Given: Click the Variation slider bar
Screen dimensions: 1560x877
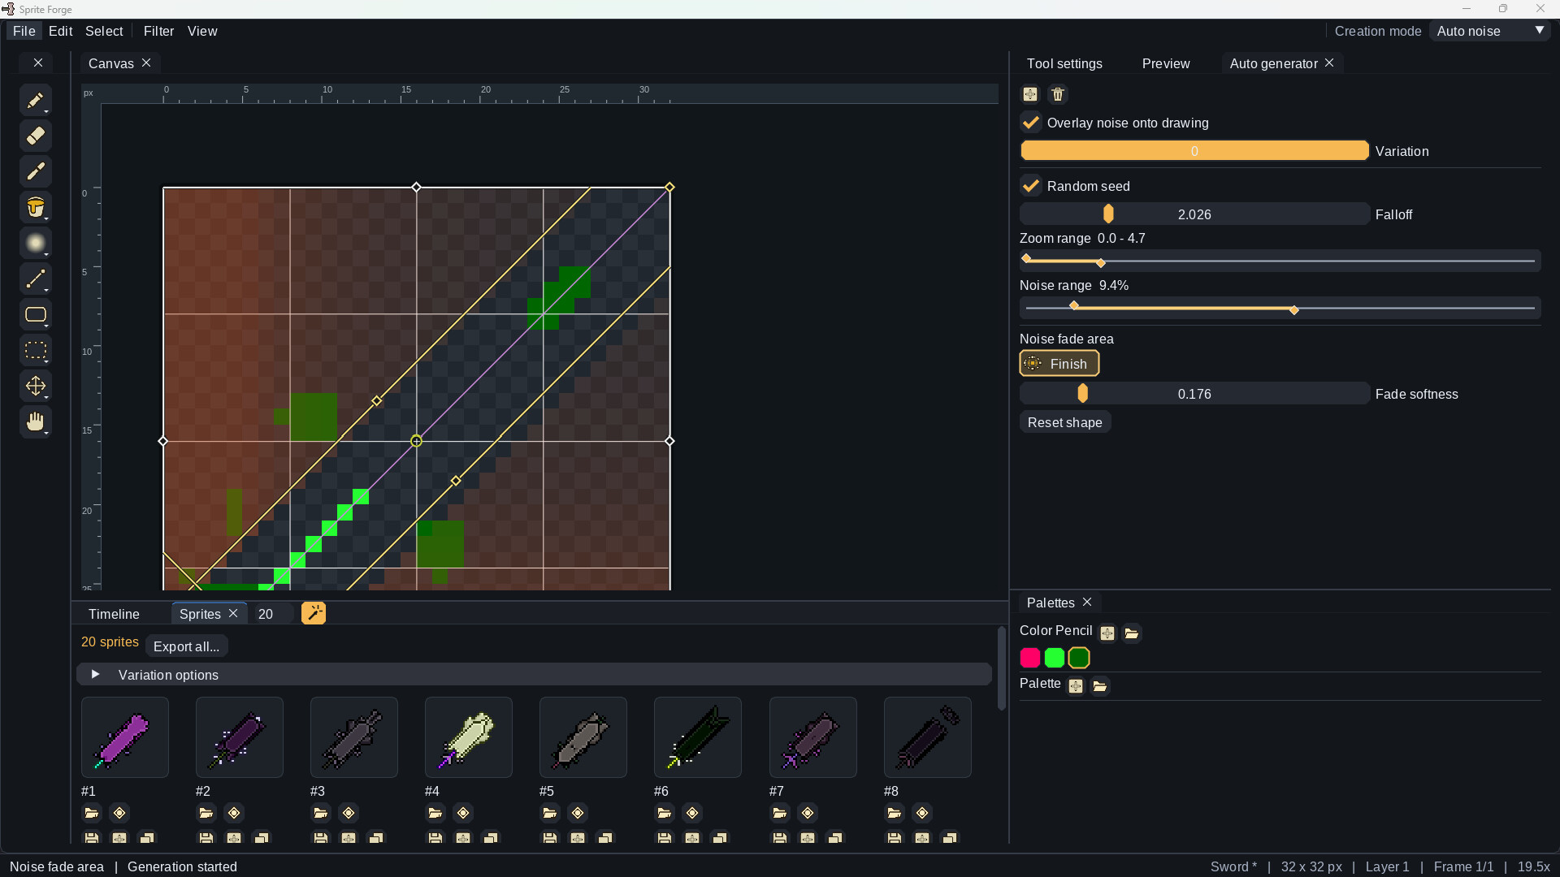Looking at the screenshot, I should point(1194,151).
